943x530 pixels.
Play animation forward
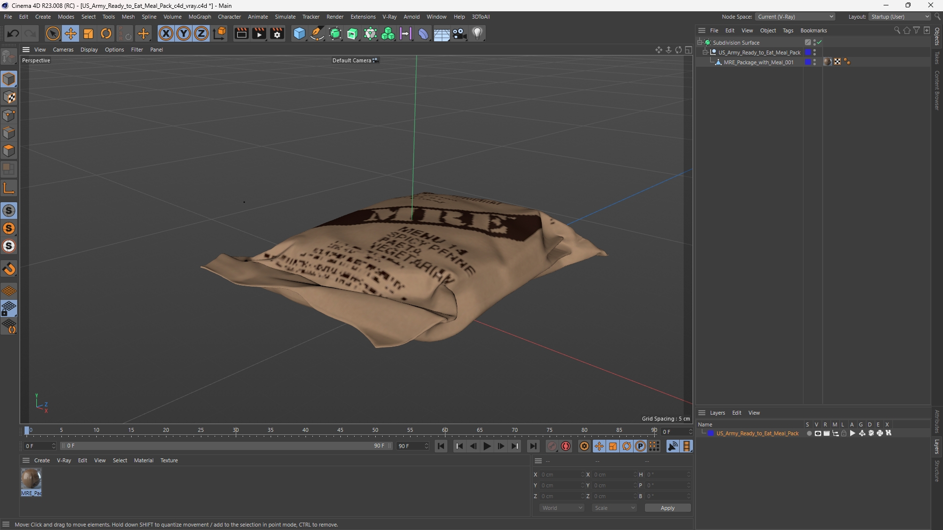(487, 446)
